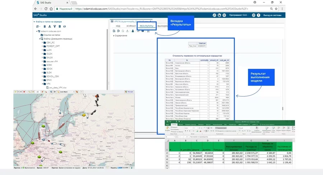Select the РЕЗУЛЬТАТЫ tab

(146, 26)
